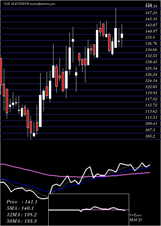Click the 12MA : 138.2 readout
The height and width of the screenshot is (226, 161).
(22, 215)
